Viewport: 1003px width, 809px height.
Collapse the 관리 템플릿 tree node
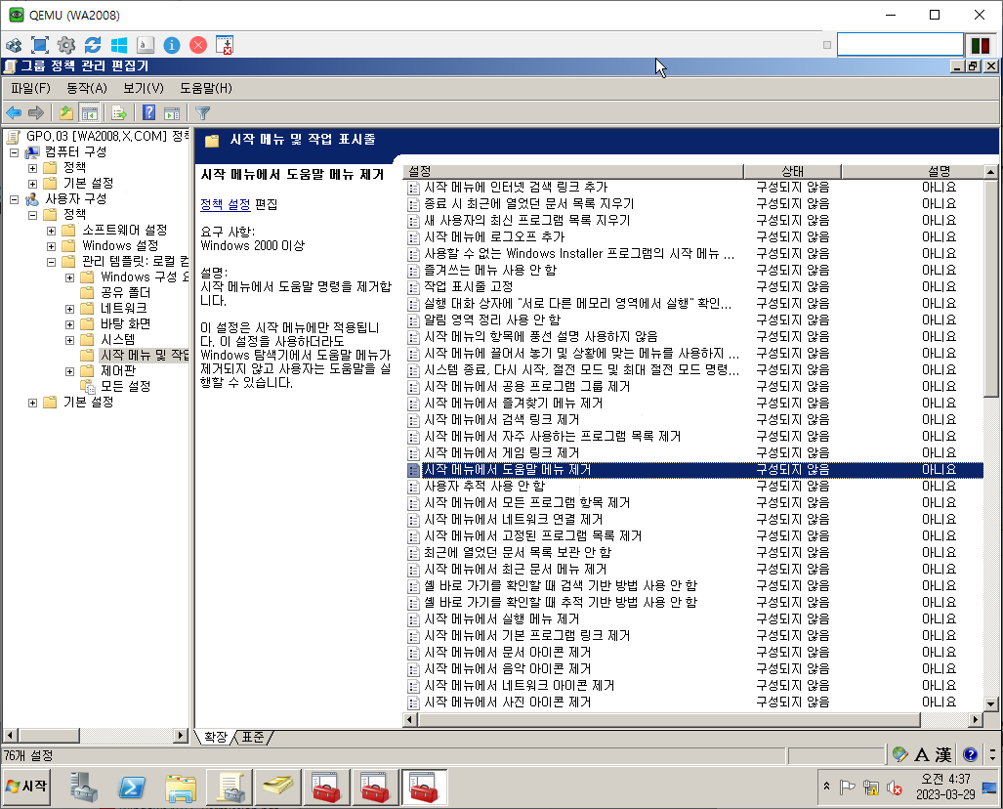[x=51, y=262]
